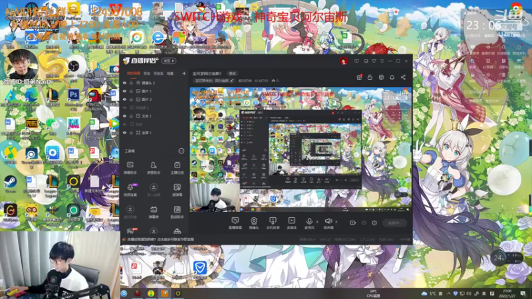Expand hidden system tray icons chevron
This screenshot has height=299, width=532.
(448, 294)
